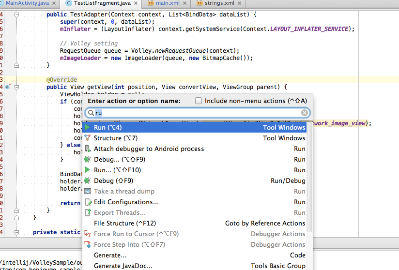Click the clear search icon in search field
This screenshot has width=399, height=270.
[305, 113]
